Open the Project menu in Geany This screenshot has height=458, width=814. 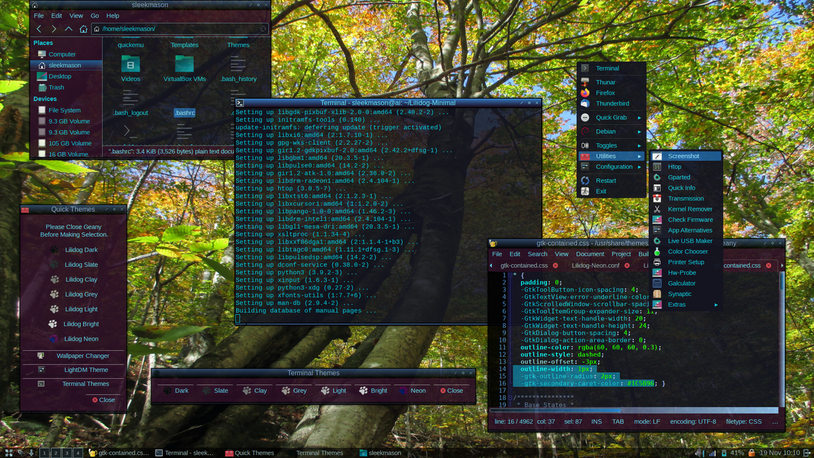(621, 254)
